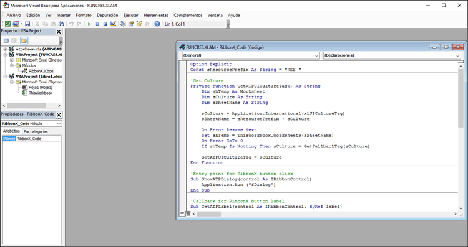Open the Insert UserForm dropdown arrow
468x247 pixels.
point(21,24)
